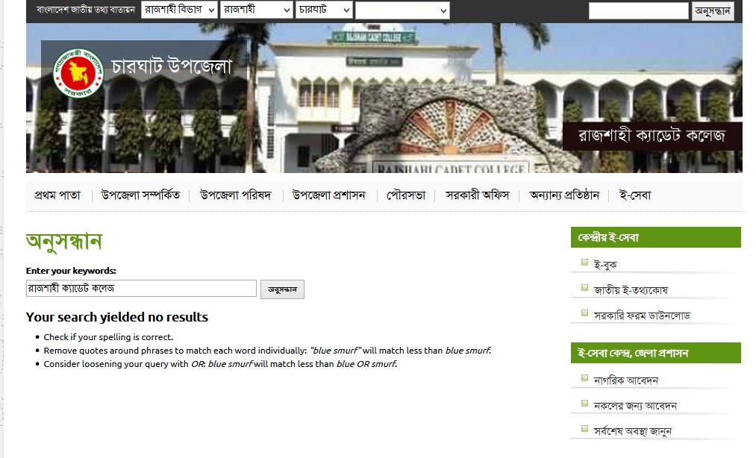Open the ই-সেবা menu item
Viewport: 756px width, 458px height.
click(635, 195)
